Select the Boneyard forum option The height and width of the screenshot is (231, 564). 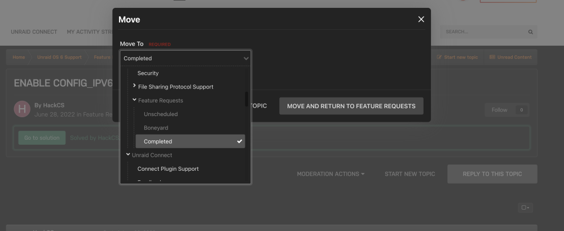(x=156, y=128)
